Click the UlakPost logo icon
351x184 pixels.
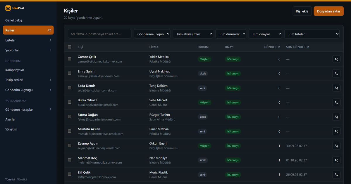click(8, 8)
